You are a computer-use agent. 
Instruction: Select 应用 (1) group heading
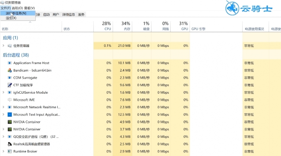pyautogui.click(x=11, y=38)
